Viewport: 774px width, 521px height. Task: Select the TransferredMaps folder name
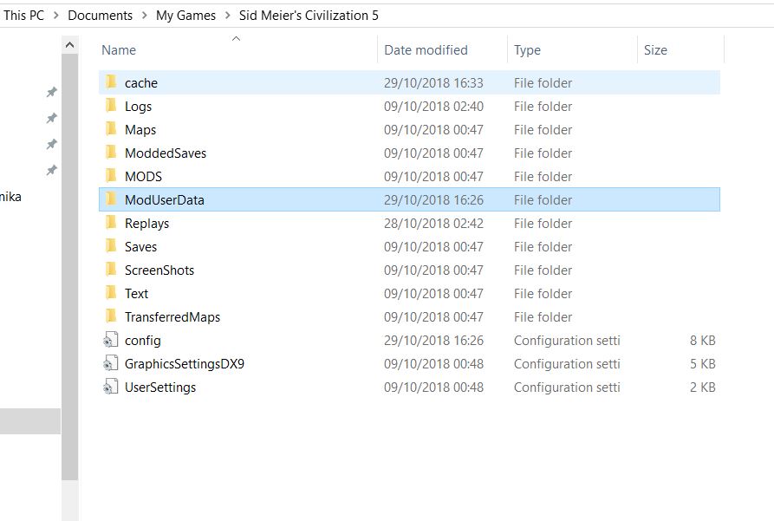click(172, 317)
